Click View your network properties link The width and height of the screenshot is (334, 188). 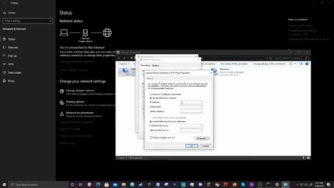pyautogui.click(x=77, y=122)
